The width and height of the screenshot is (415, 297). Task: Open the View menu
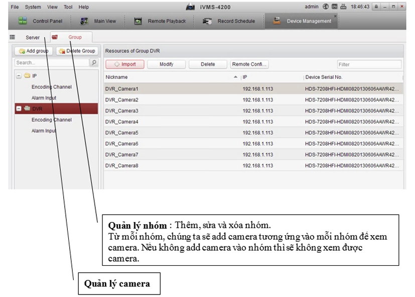(52, 7)
